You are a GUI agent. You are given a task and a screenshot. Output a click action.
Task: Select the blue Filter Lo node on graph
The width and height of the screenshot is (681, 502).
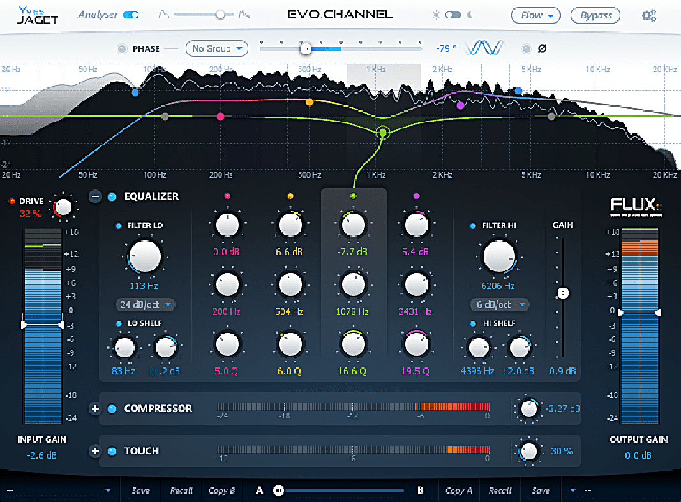pos(135,92)
